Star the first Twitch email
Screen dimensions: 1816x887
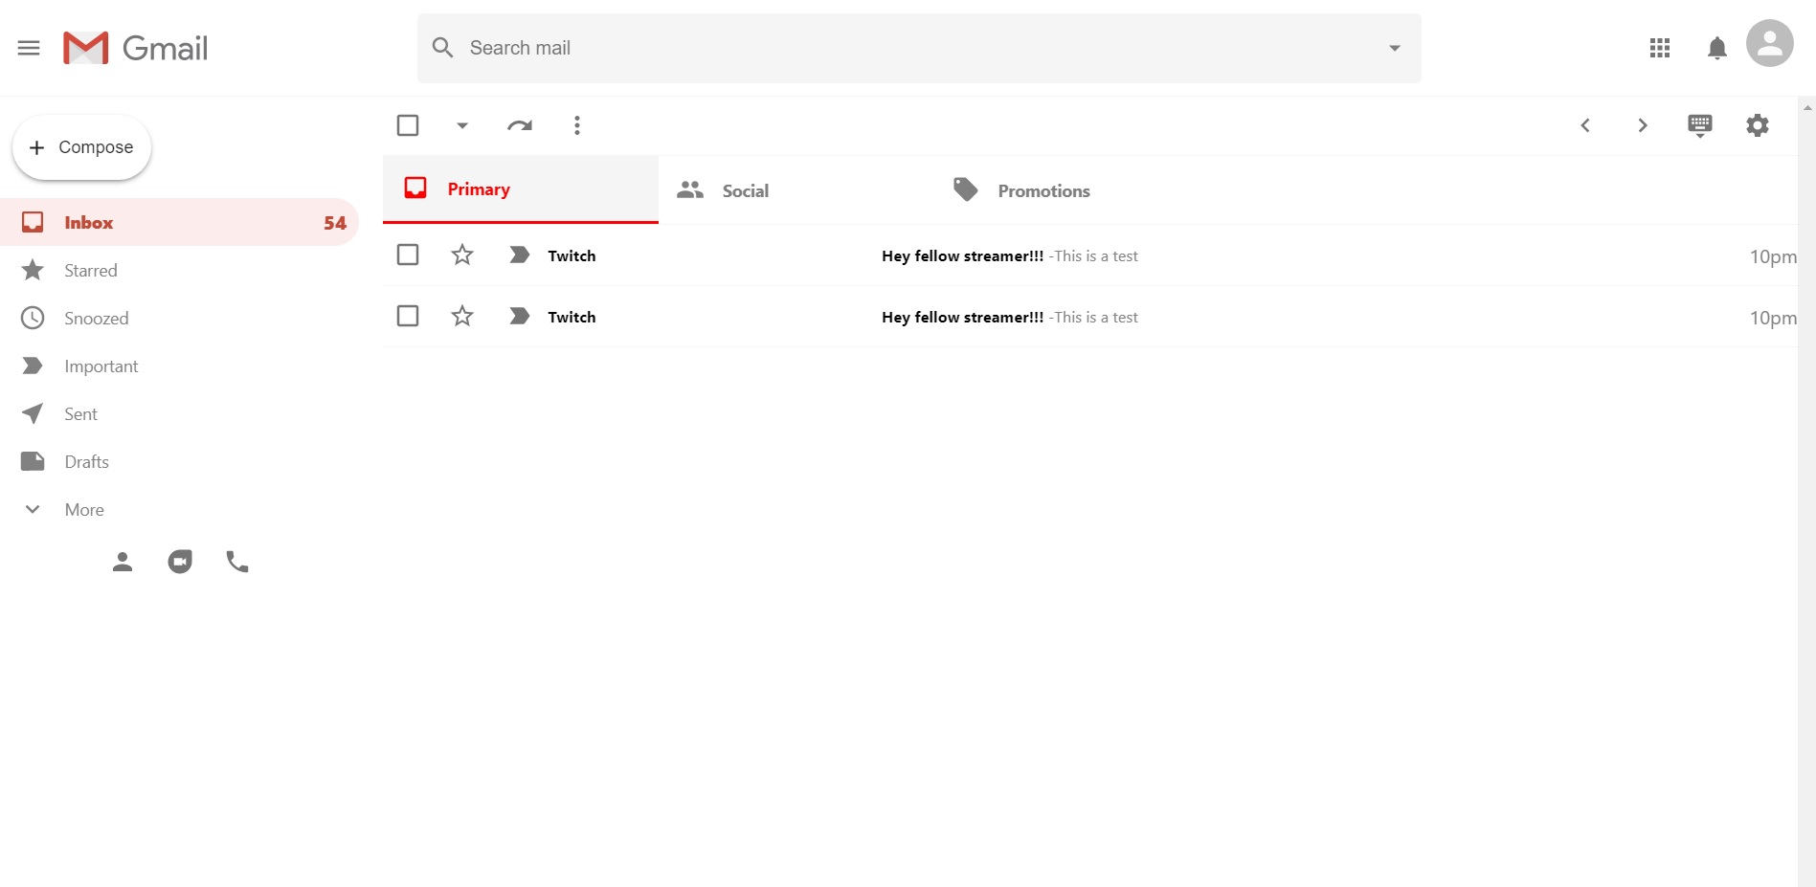pyautogui.click(x=461, y=255)
